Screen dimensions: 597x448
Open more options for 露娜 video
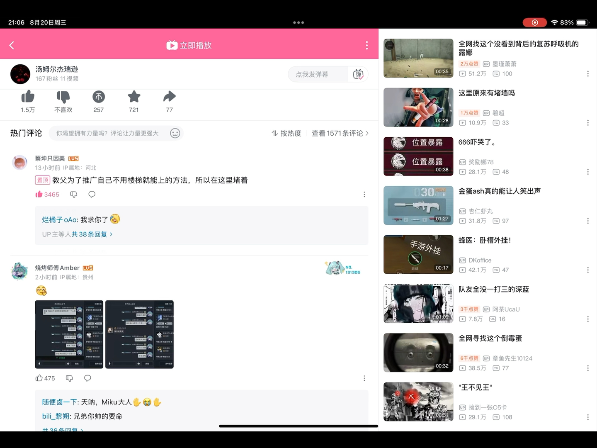pyautogui.click(x=587, y=74)
